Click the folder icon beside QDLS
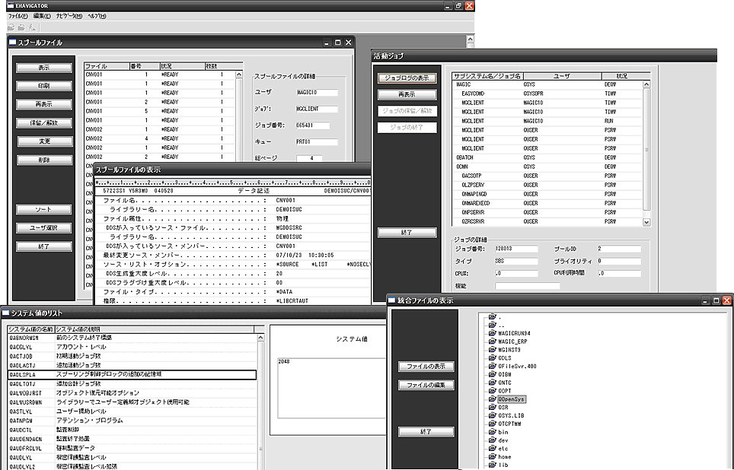734x470 pixels. click(492, 357)
